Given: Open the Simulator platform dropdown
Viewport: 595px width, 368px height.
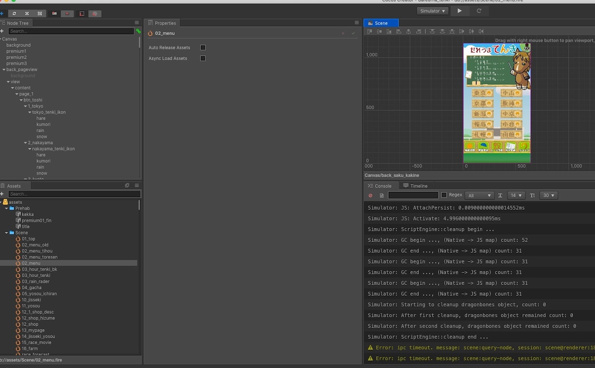Looking at the screenshot, I should pyautogui.click(x=433, y=11).
